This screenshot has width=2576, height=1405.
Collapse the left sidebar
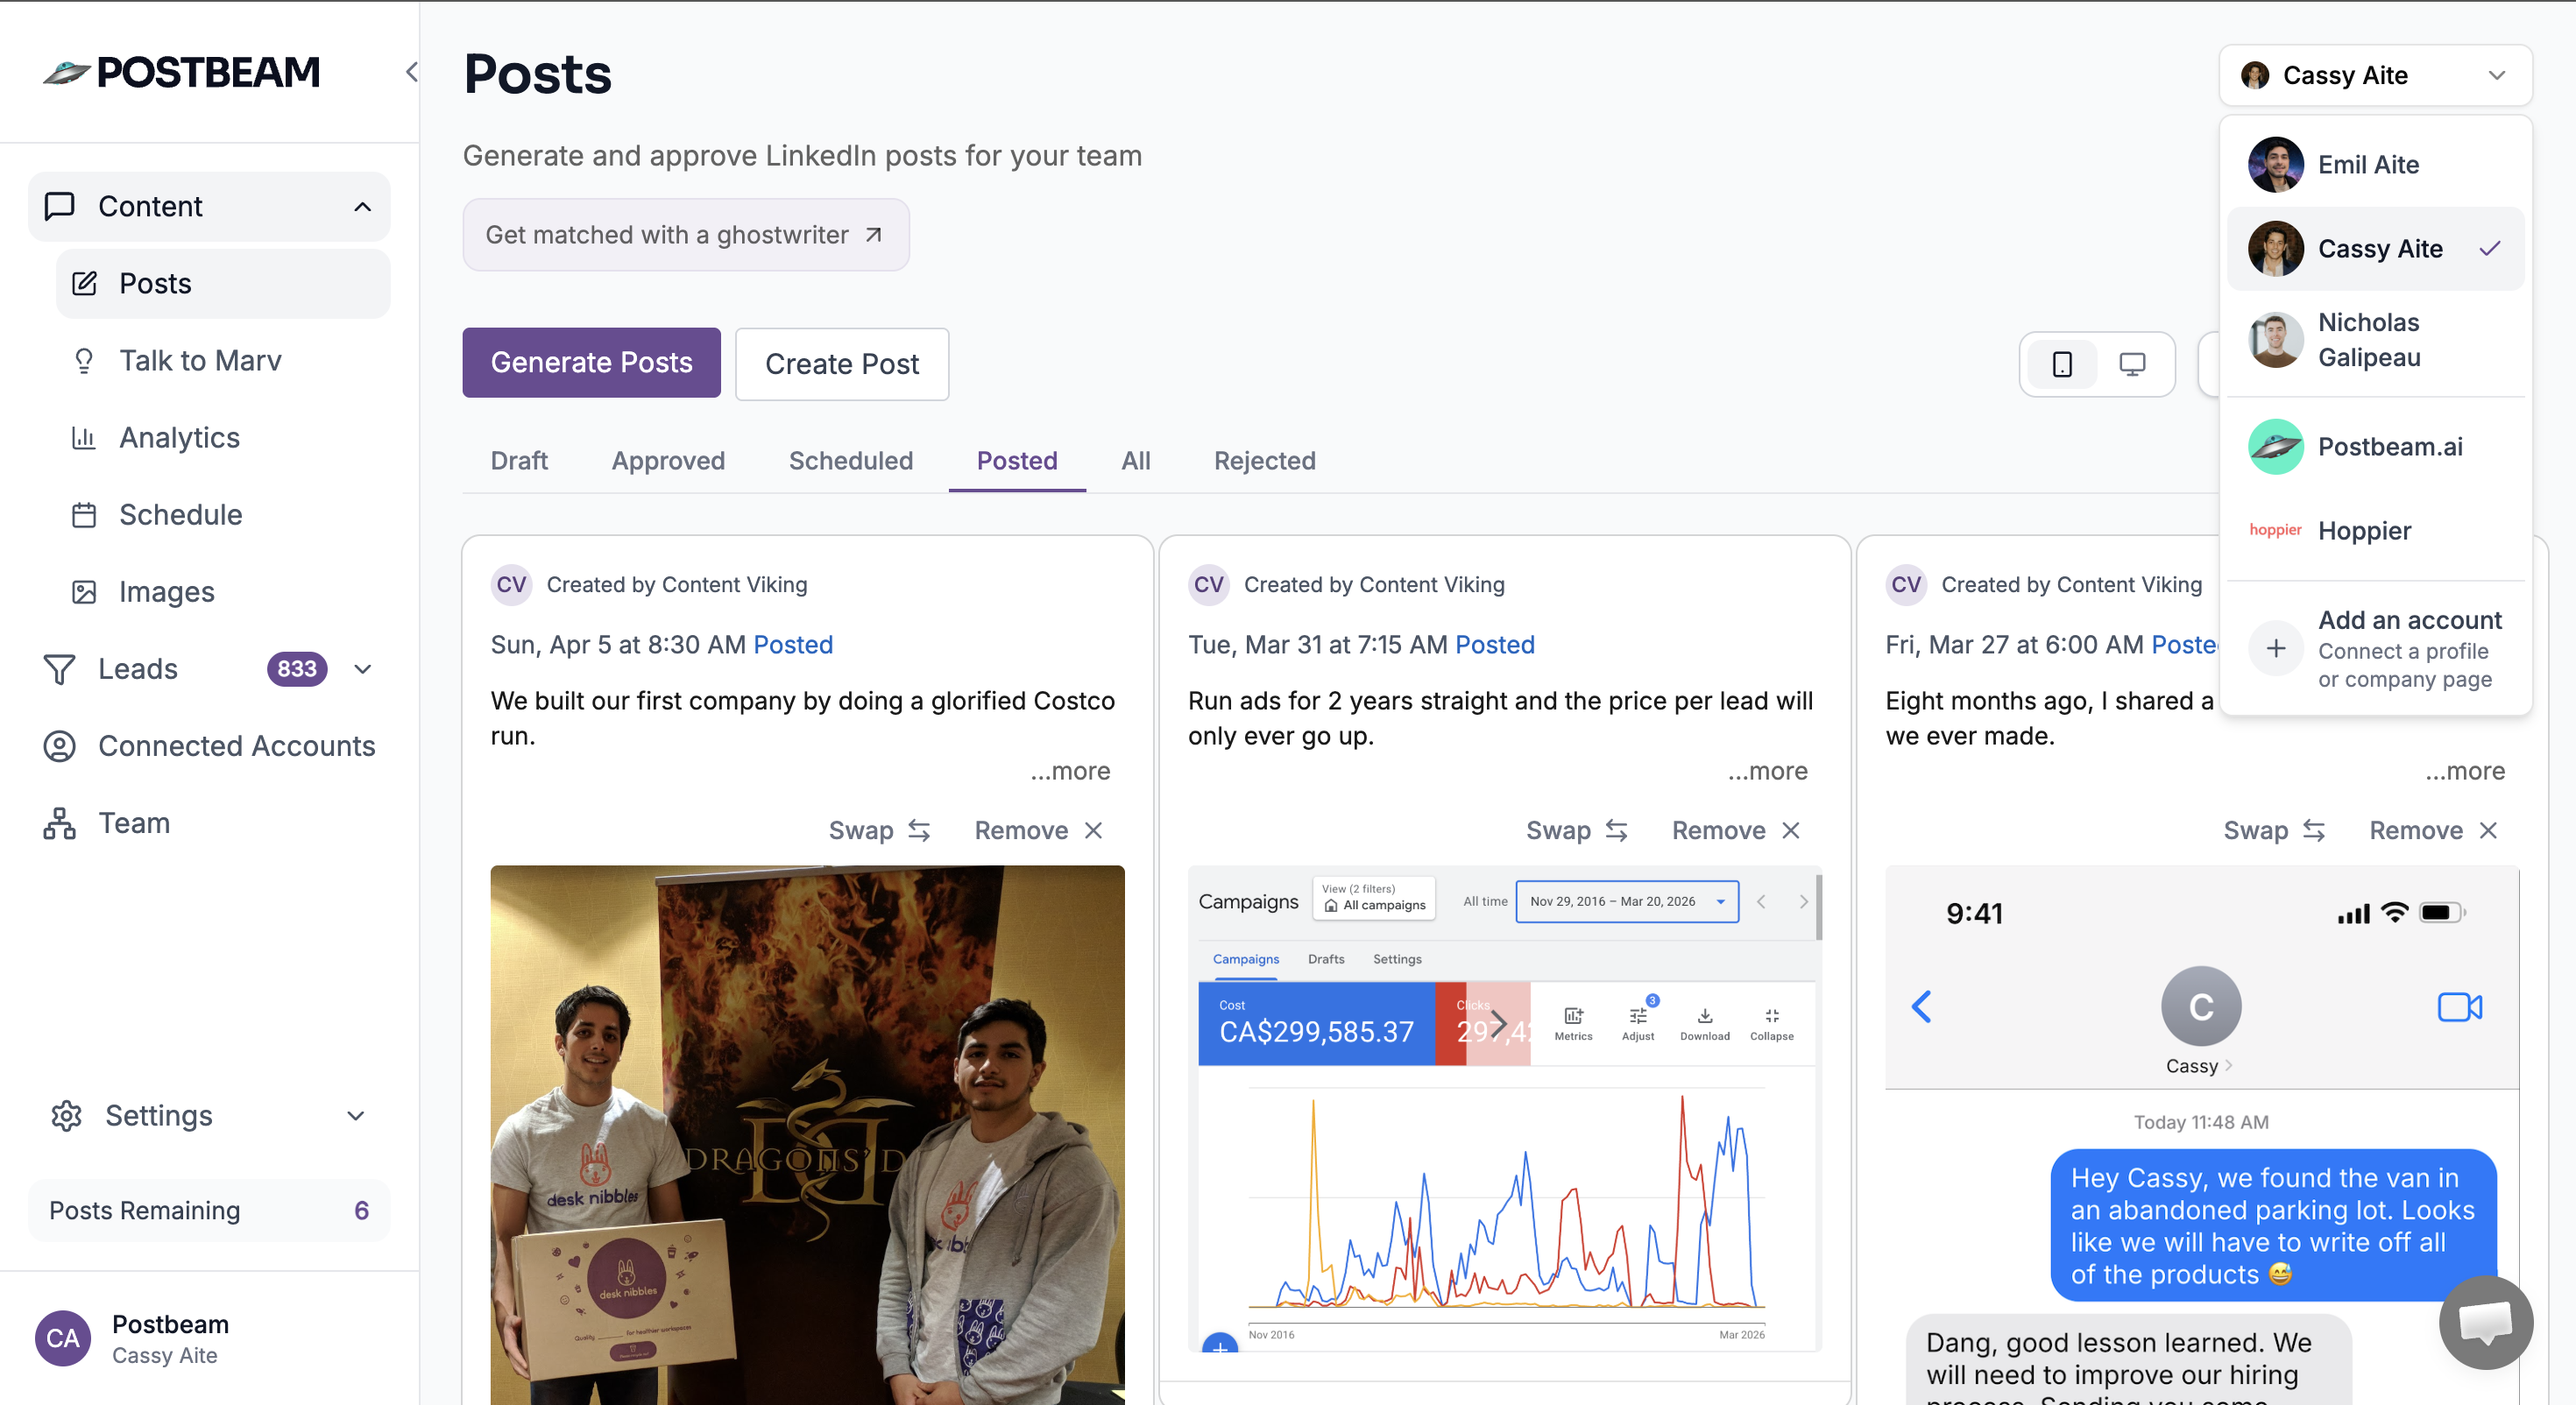point(411,72)
